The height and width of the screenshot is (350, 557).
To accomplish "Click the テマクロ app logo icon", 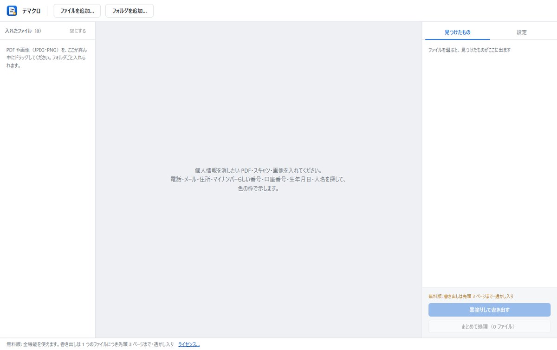I will [x=12, y=11].
